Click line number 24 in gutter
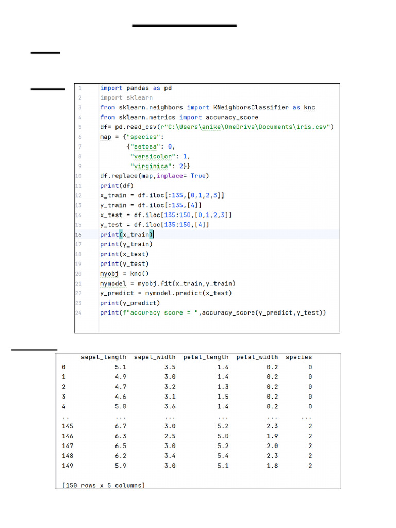Screen dimensions: 396x528 pos(78,312)
